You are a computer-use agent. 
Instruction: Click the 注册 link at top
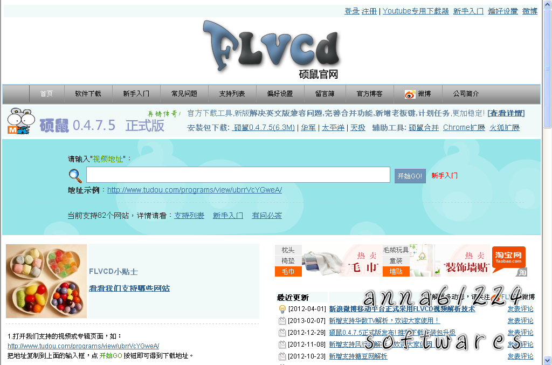369,11
